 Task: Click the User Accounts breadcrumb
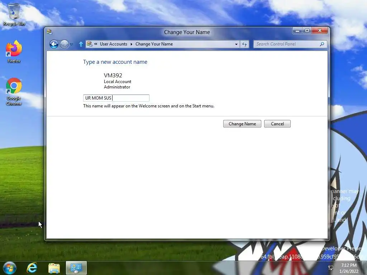pyautogui.click(x=114, y=44)
